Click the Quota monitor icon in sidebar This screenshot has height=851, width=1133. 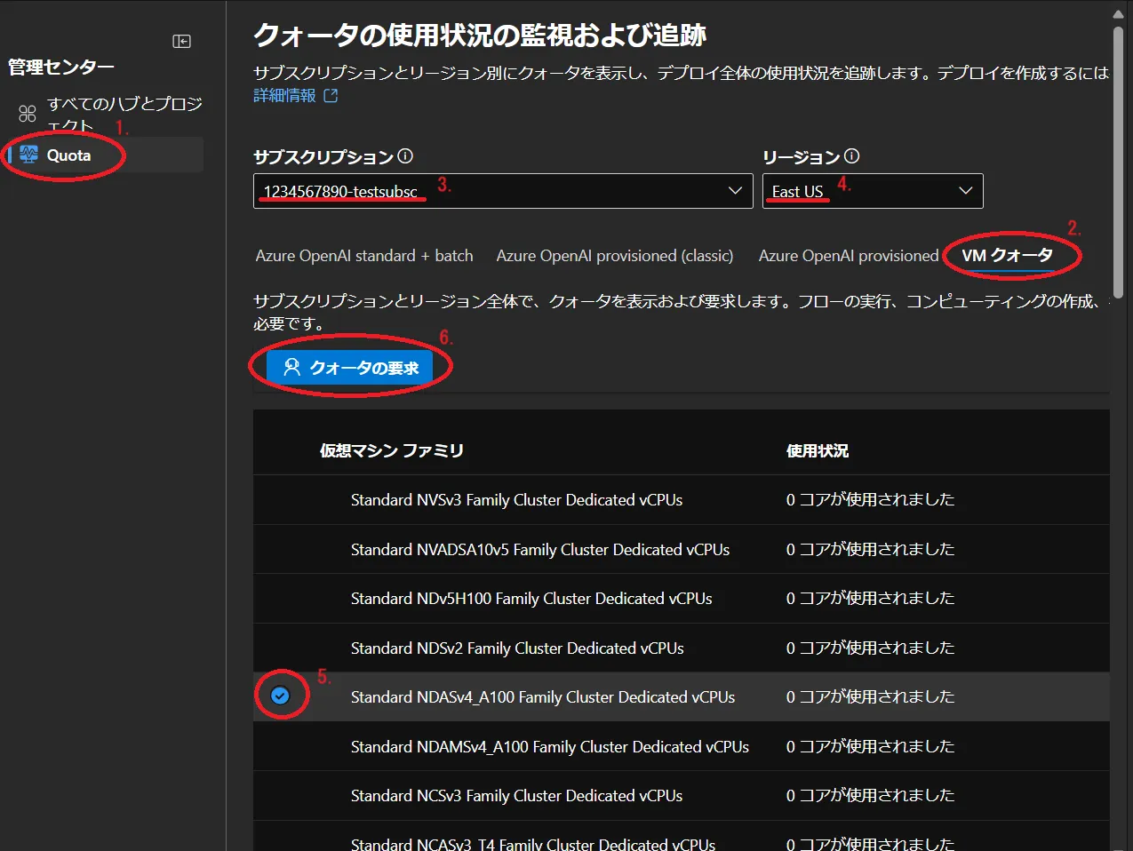click(29, 155)
